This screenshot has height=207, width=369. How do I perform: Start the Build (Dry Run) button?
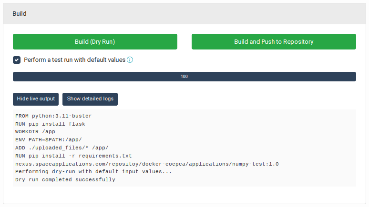click(95, 41)
